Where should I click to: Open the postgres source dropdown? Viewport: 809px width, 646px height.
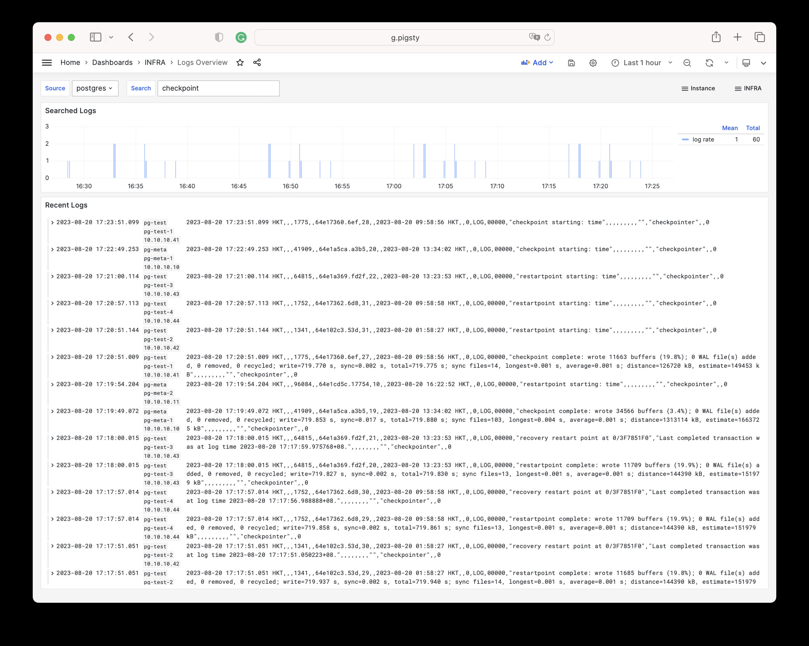tap(95, 88)
